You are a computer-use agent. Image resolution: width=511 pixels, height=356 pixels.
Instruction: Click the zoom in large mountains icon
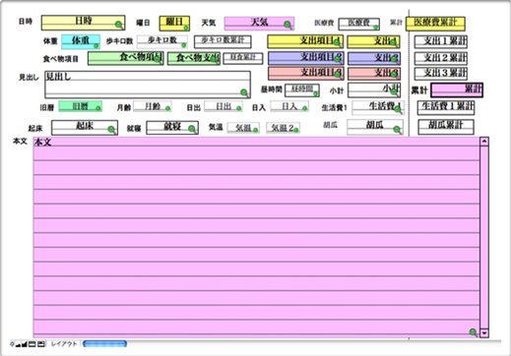(x=25, y=344)
